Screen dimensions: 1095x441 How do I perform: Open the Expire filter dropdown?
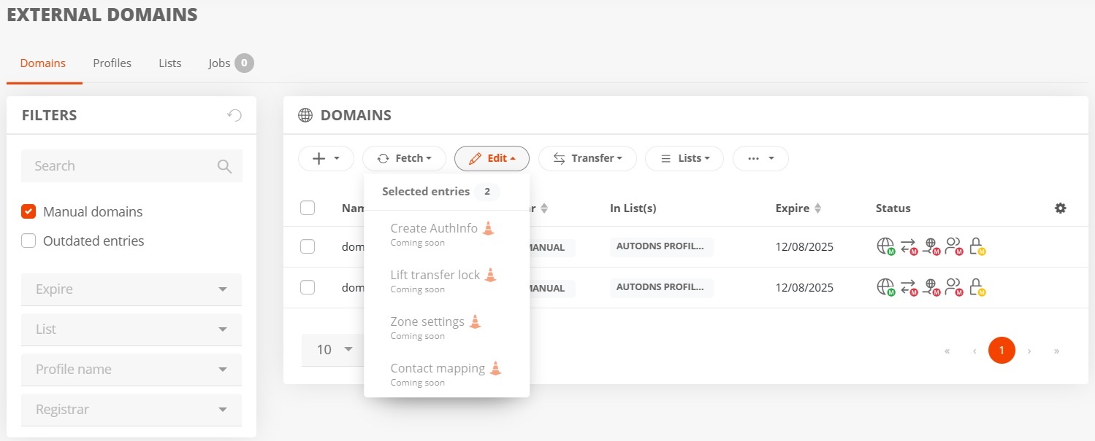[x=131, y=289]
